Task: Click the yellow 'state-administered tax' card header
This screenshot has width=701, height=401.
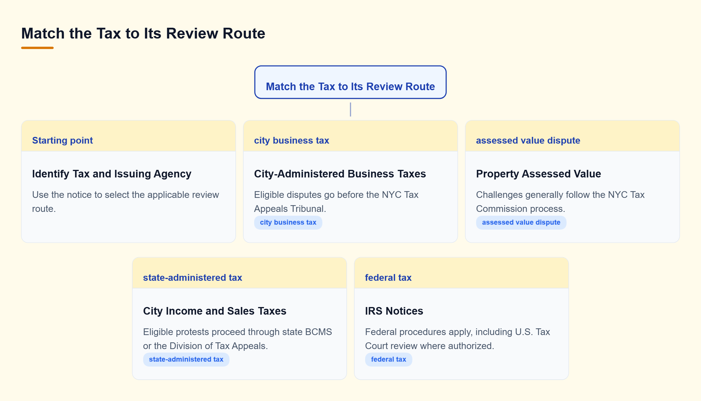Action: tap(240, 273)
